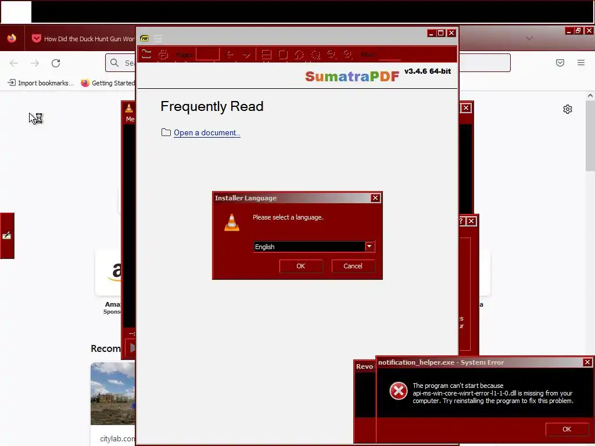Click the Open a document link

click(207, 133)
